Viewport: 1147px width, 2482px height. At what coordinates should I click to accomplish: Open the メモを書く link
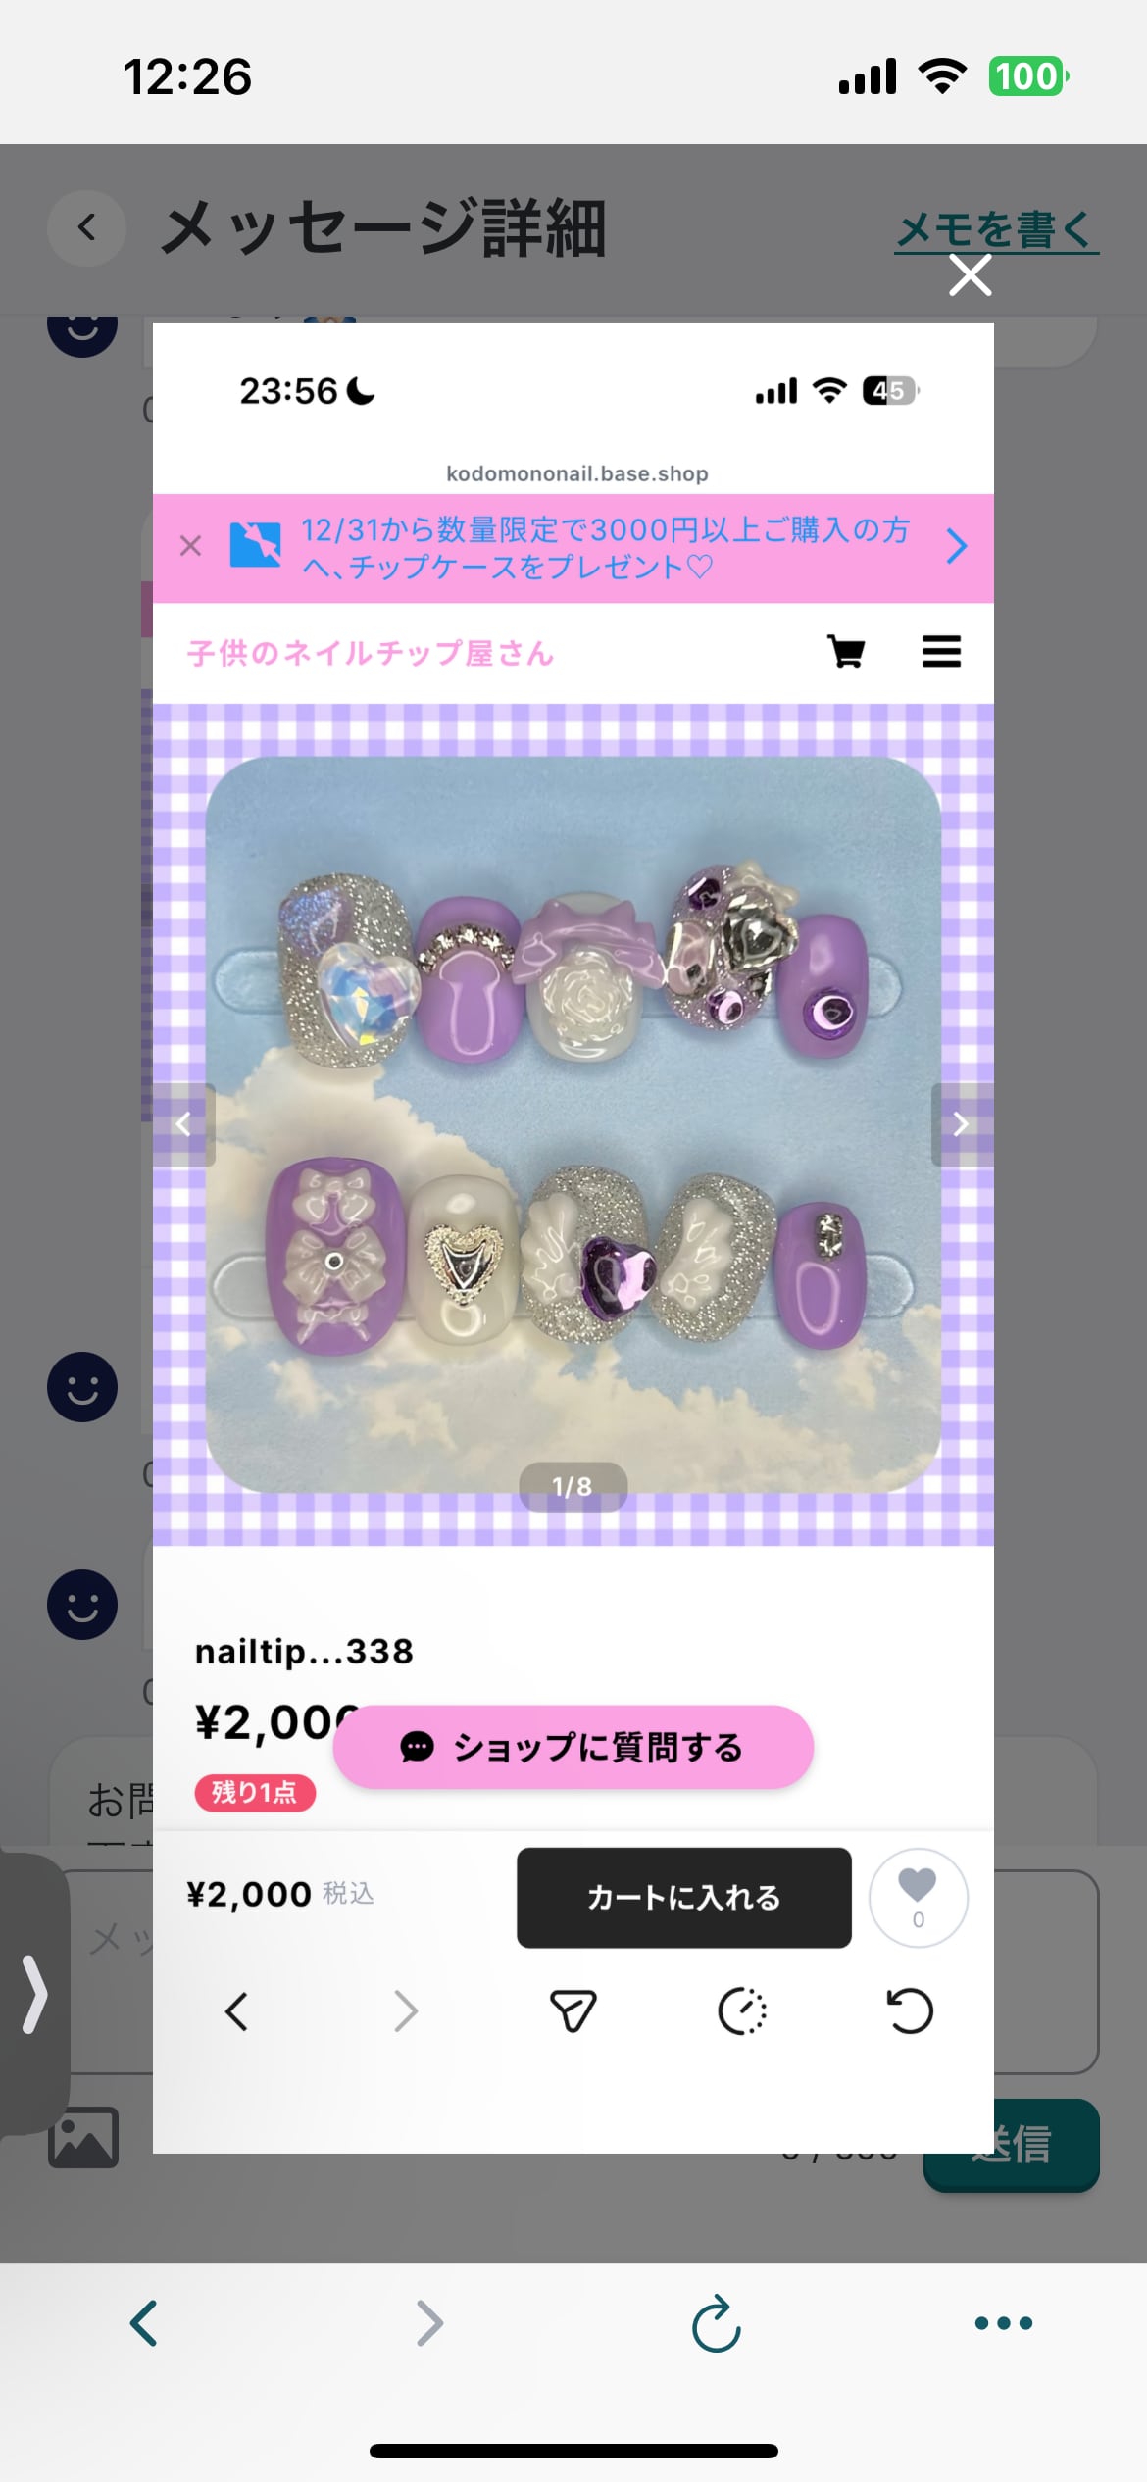tap(996, 230)
